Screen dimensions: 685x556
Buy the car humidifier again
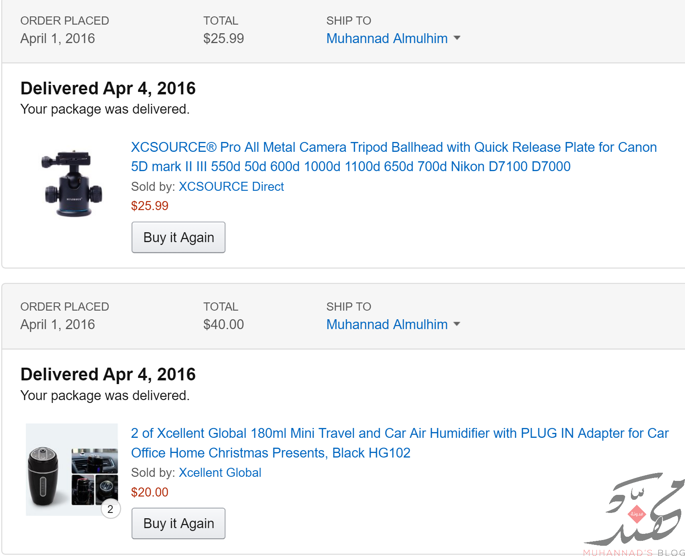[178, 523]
